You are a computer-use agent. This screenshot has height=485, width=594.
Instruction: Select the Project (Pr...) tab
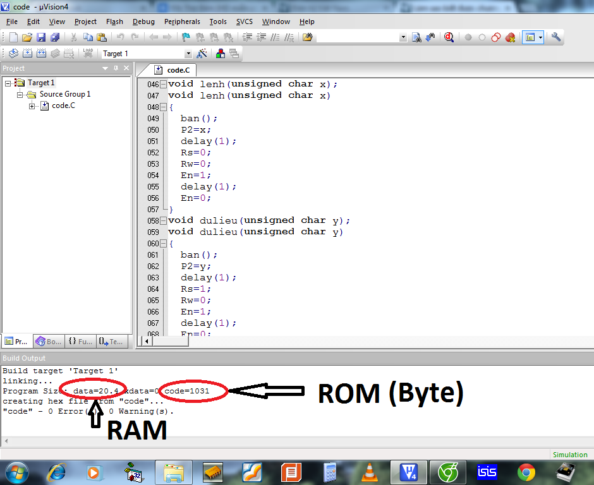coord(16,342)
